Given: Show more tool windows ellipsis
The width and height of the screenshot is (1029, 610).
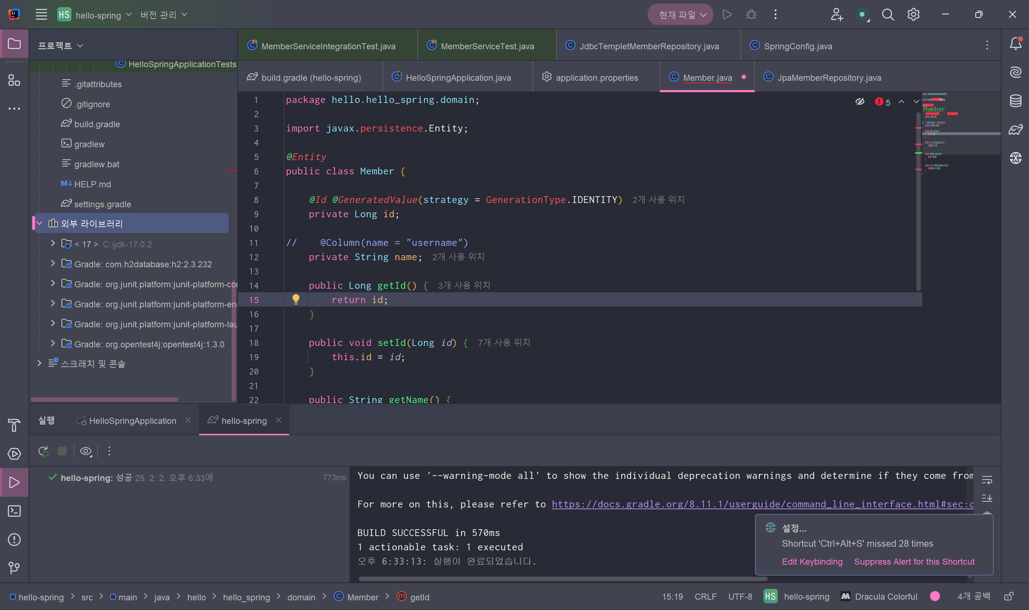Looking at the screenshot, I should [14, 109].
